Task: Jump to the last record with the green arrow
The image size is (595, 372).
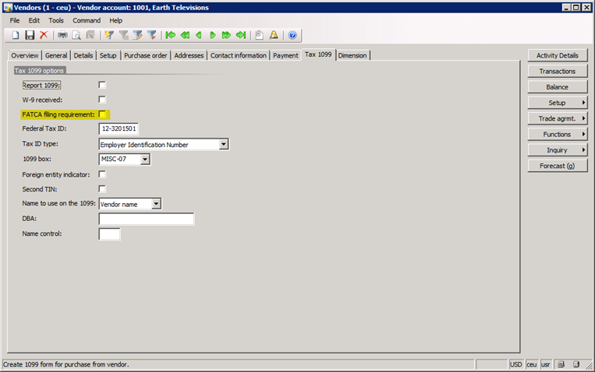Action: (x=241, y=35)
